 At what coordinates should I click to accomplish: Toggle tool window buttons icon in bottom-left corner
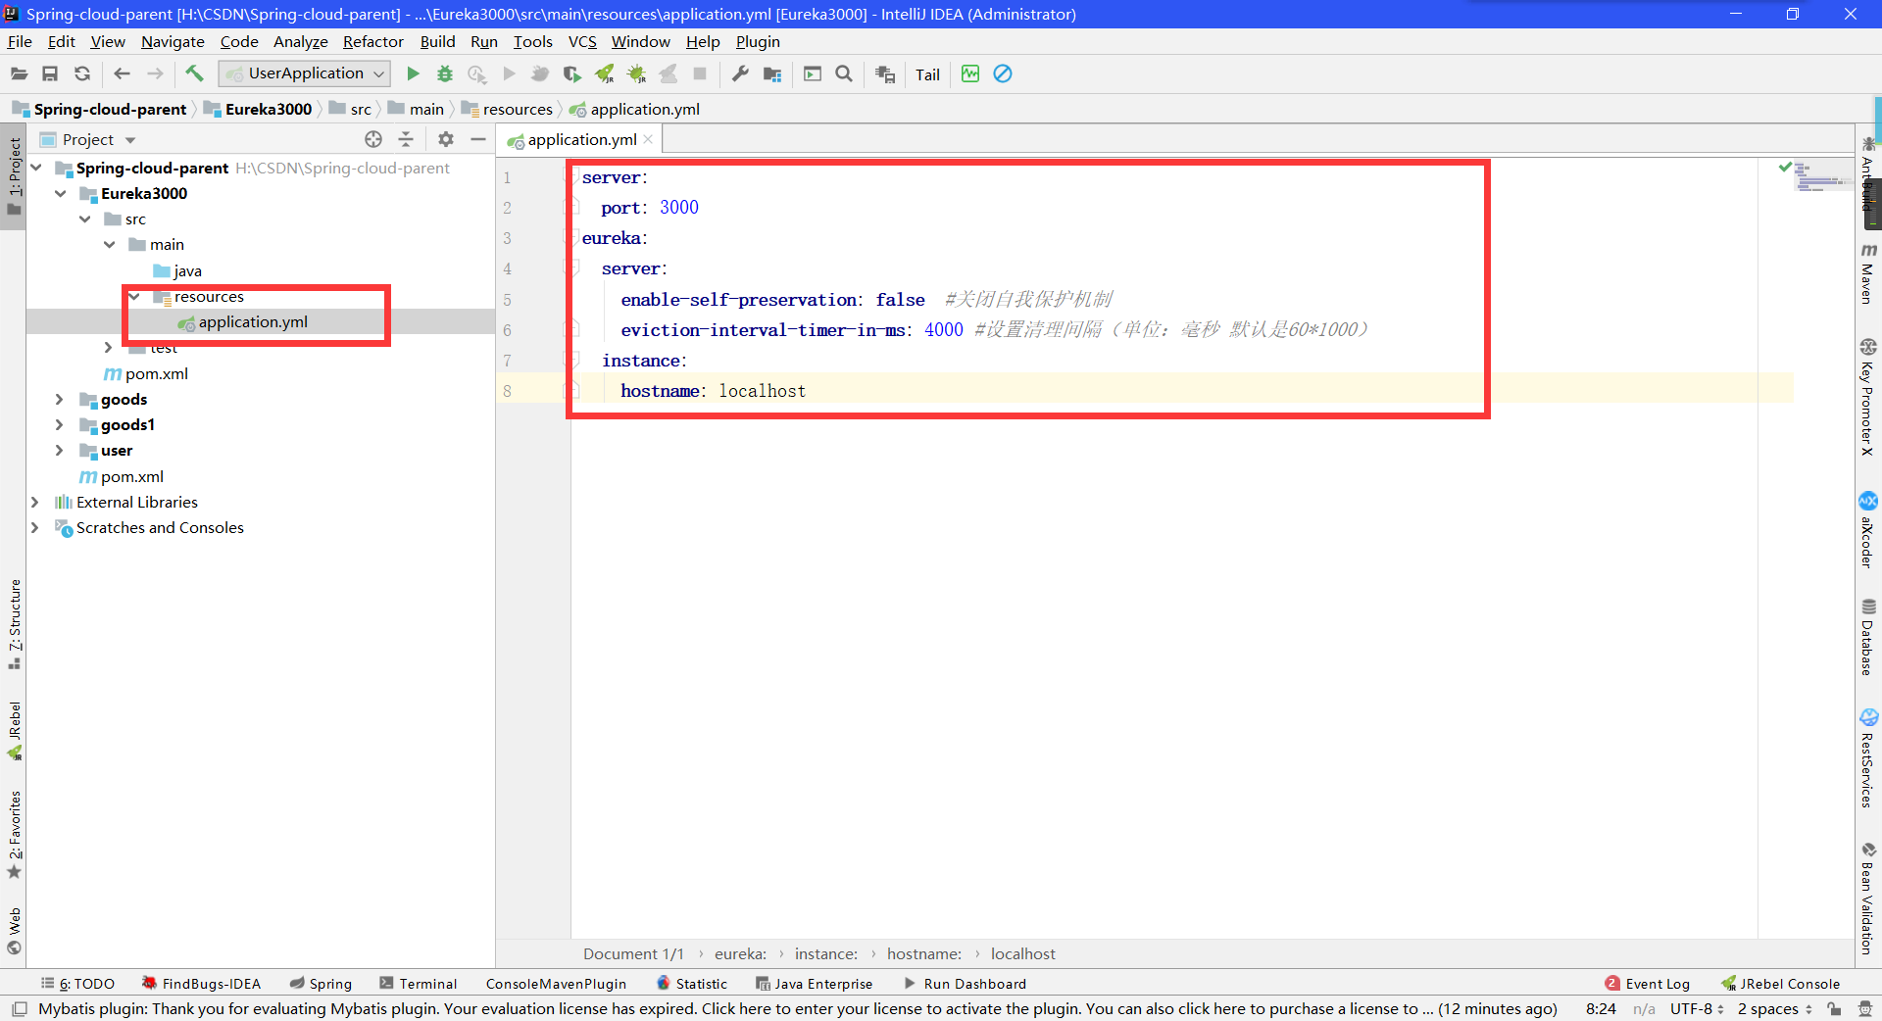tap(19, 1008)
